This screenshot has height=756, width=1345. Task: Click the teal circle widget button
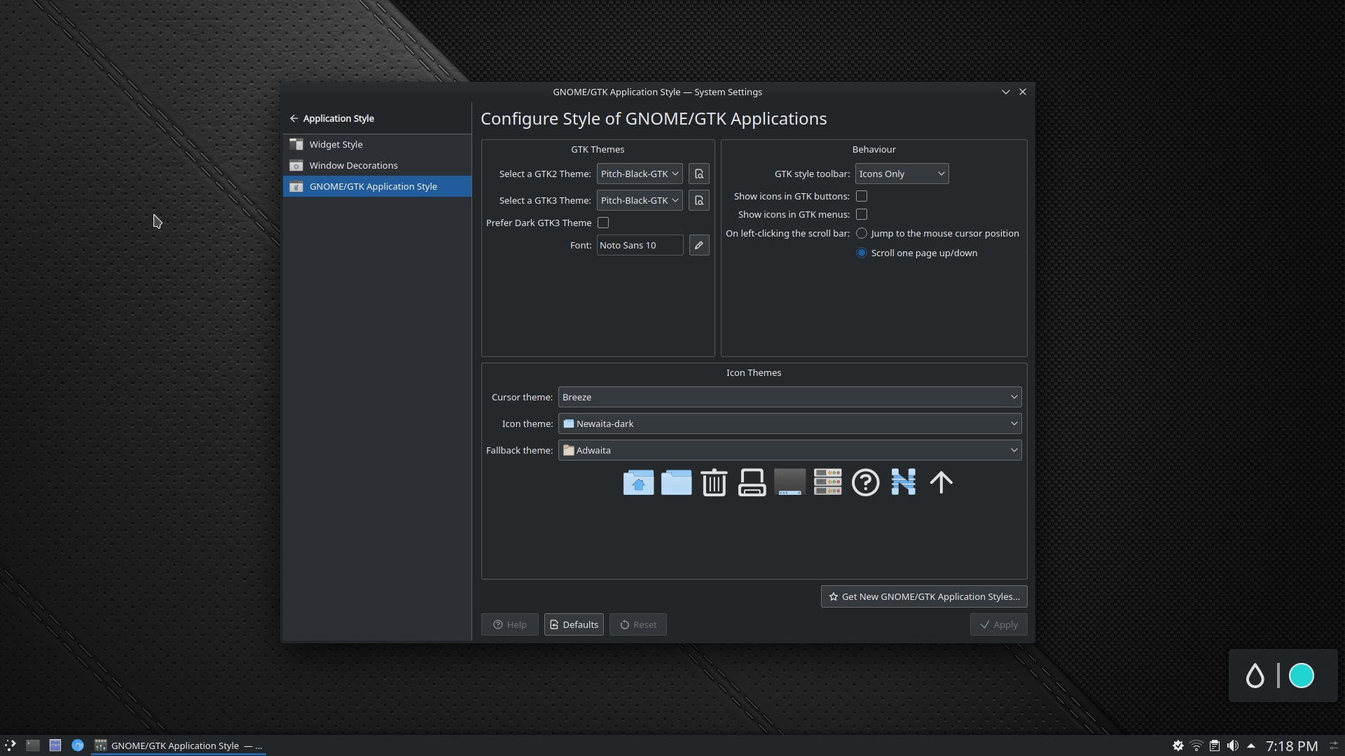click(x=1302, y=675)
